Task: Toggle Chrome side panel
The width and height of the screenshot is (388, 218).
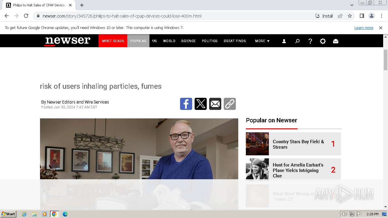Action: 362,16
